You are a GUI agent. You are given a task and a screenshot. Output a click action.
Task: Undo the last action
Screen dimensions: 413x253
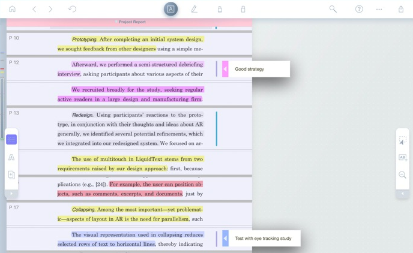click(x=72, y=9)
